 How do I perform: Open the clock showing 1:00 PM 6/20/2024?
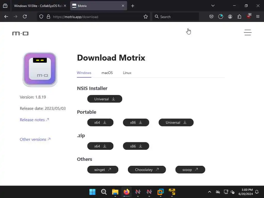(246, 192)
